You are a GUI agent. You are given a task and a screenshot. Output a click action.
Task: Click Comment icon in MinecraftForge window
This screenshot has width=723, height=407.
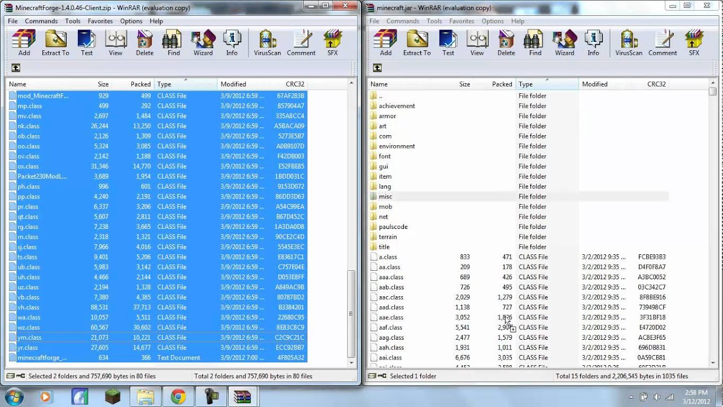point(301,43)
